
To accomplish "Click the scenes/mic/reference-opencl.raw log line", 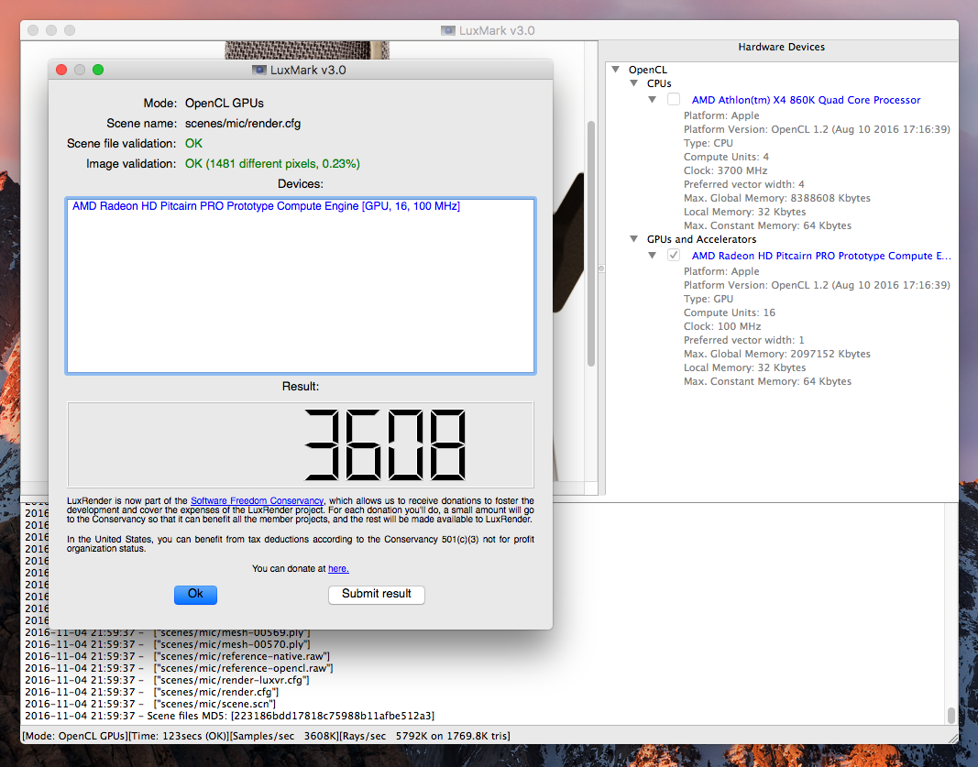I will (x=179, y=668).
